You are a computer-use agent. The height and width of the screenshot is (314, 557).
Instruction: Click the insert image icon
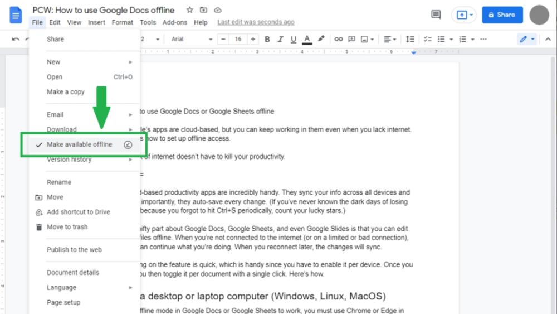tap(364, 39)
